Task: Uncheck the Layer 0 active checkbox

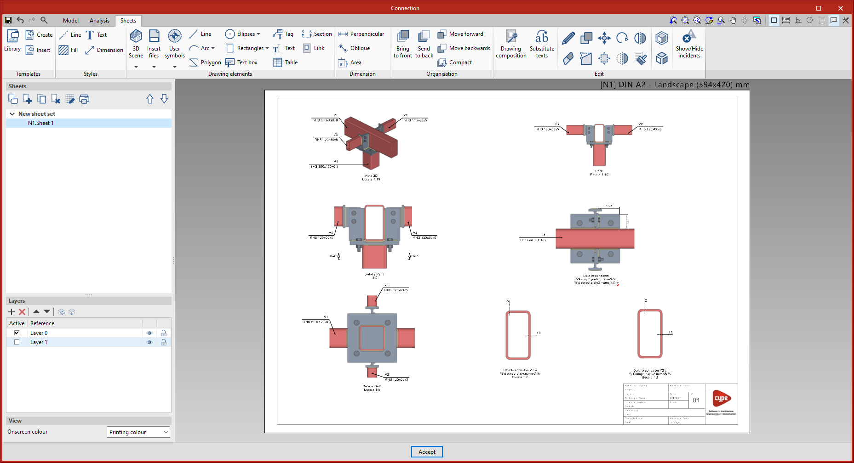Action: click(17, 333)
